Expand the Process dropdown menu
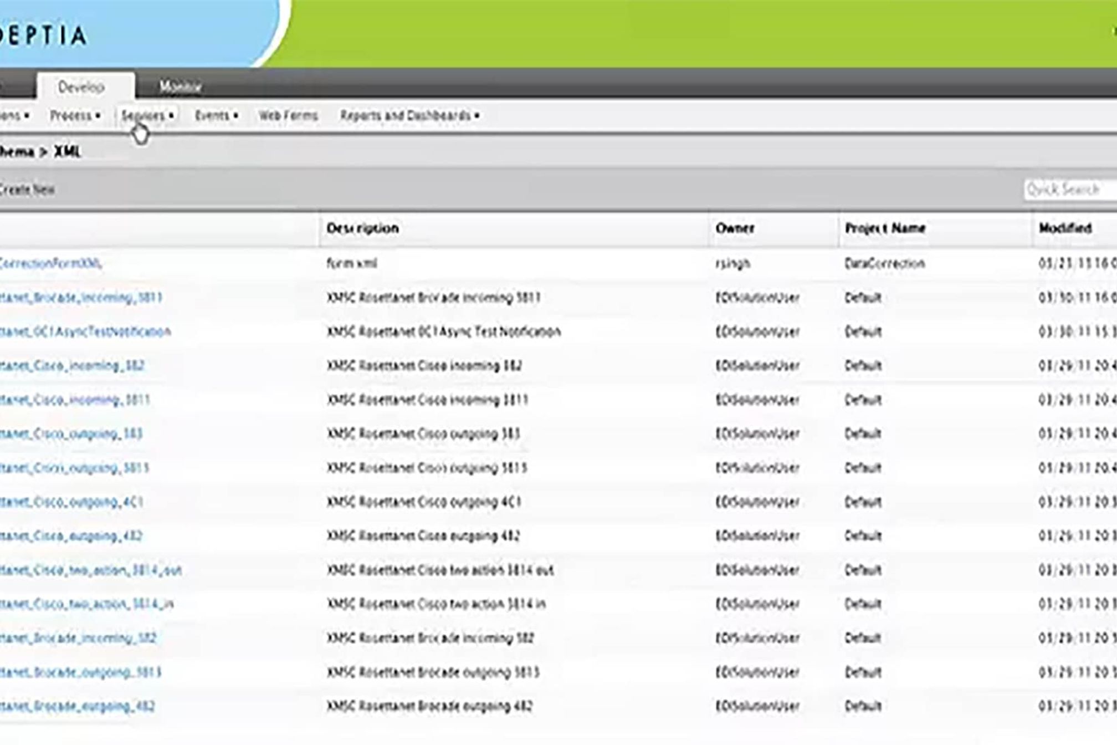 click(75, 115)
